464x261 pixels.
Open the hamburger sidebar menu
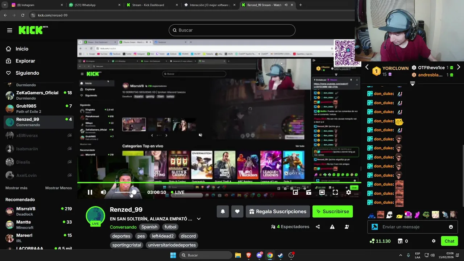[x=9, y=30]
